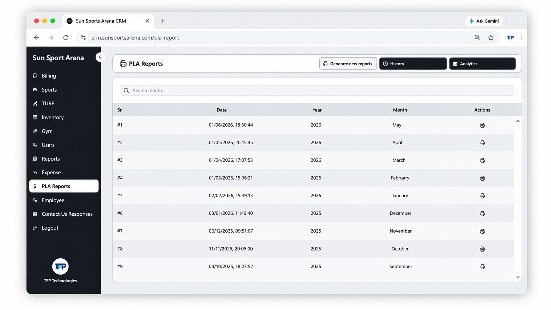Click the Sun Sport Arena title

(58, 58)
